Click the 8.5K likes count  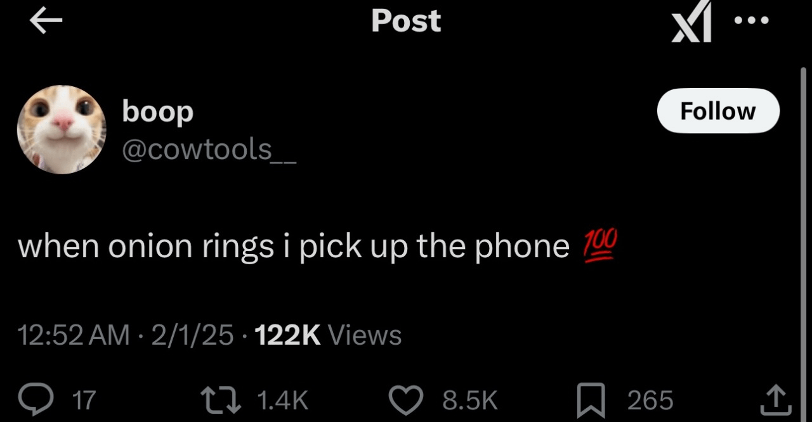[469, 400]
